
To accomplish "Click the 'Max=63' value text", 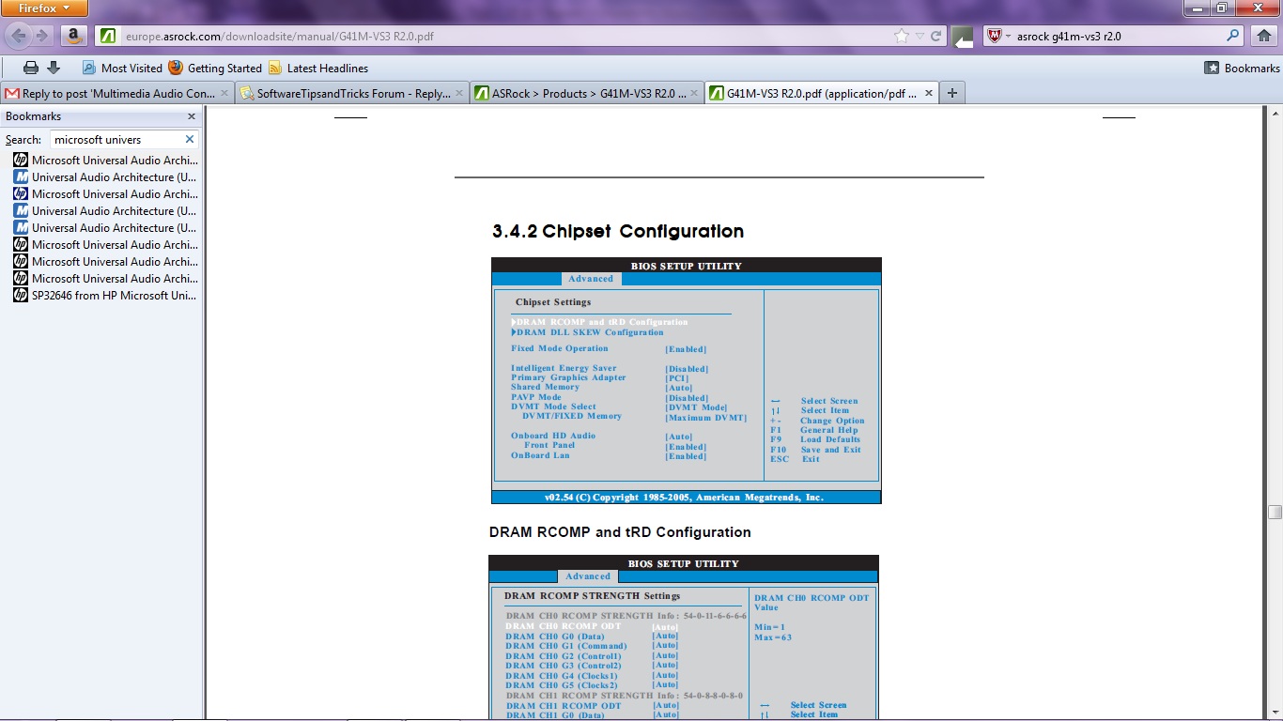I will coord(773,637).
